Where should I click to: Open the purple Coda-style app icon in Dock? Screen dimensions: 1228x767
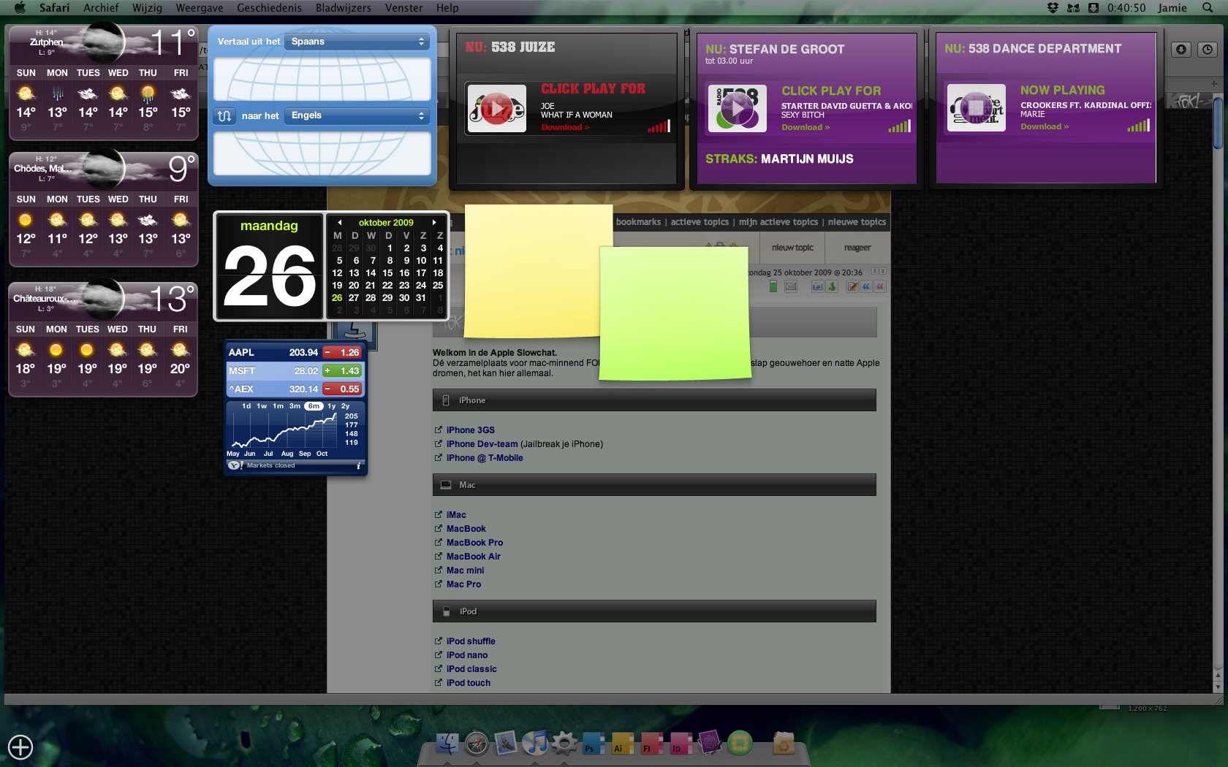(710, 744)
